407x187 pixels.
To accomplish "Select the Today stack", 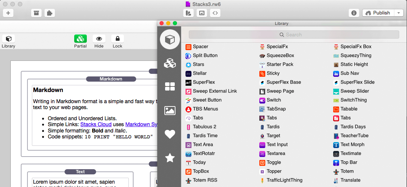I will tap(196, 163).
